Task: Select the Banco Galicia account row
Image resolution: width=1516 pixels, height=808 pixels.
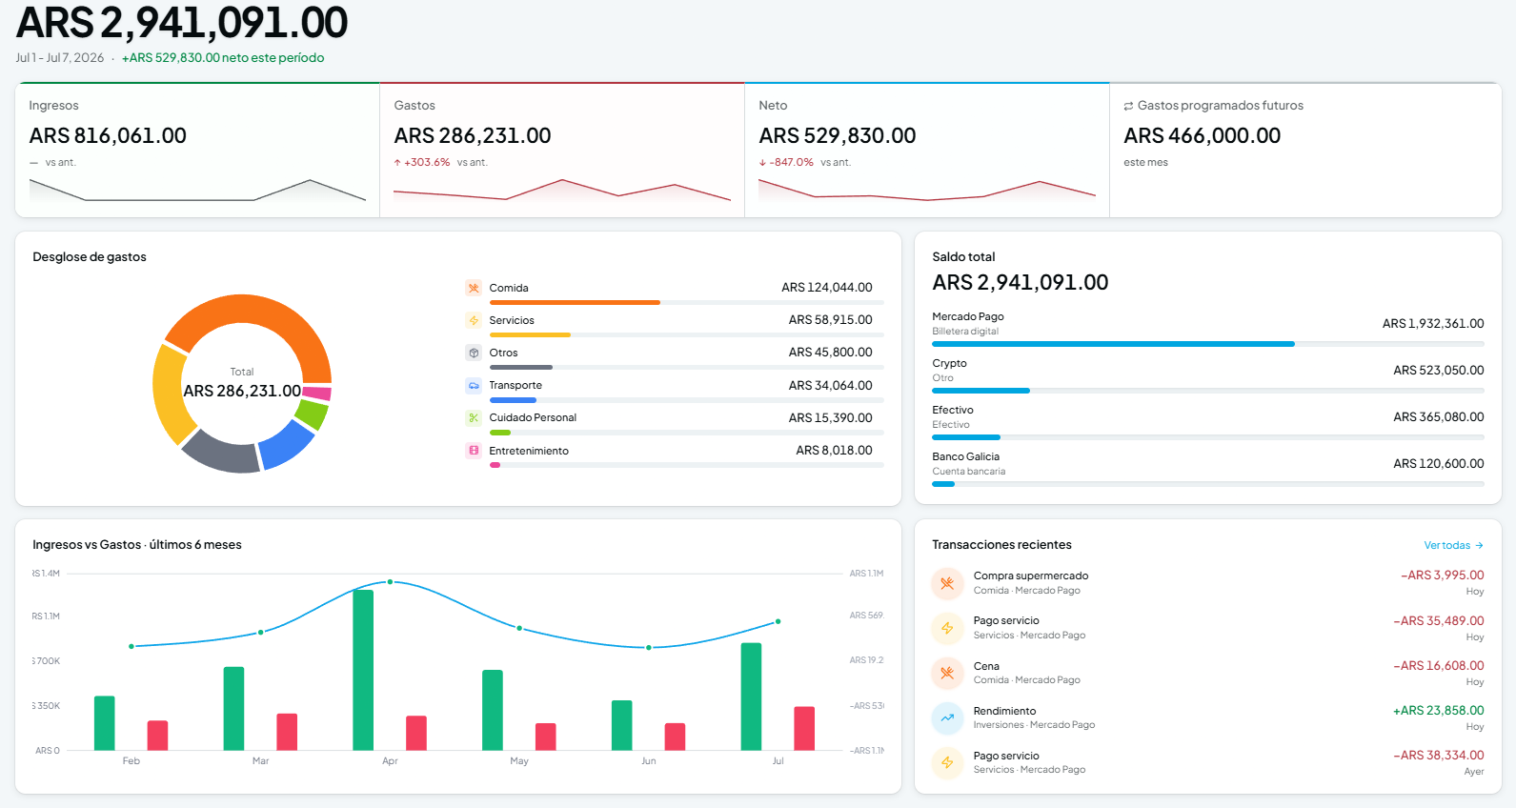Action: point(1207,469)
